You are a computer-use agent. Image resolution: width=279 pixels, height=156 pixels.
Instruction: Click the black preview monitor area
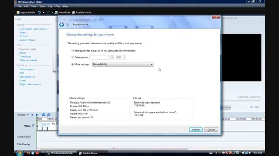pos(242,58)
